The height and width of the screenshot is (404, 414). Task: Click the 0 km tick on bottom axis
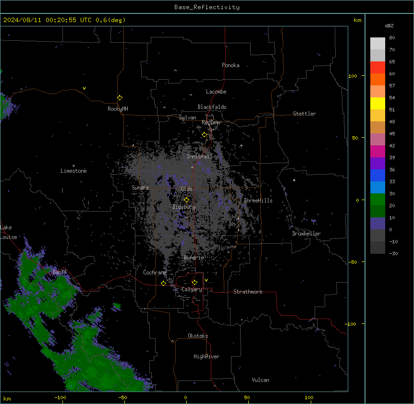click(185, 397)
